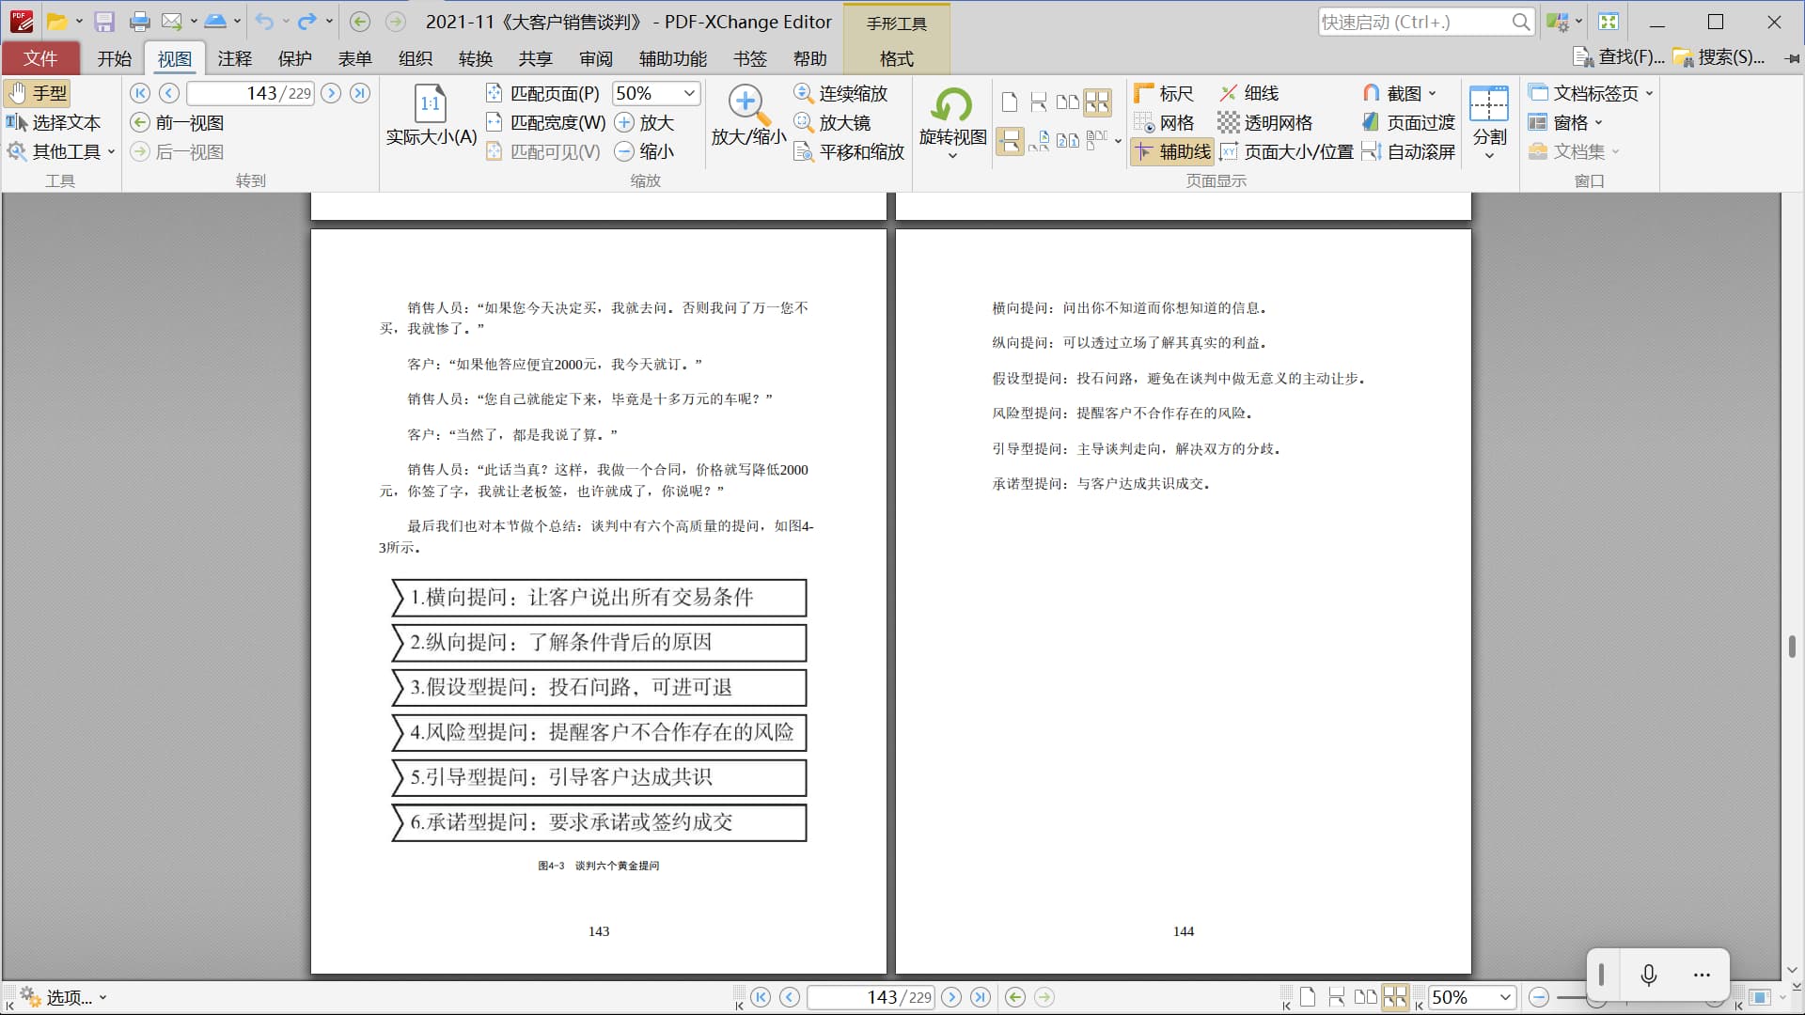
Task: Go to last page in ribbon navigation
Action: tap(360, 93)
